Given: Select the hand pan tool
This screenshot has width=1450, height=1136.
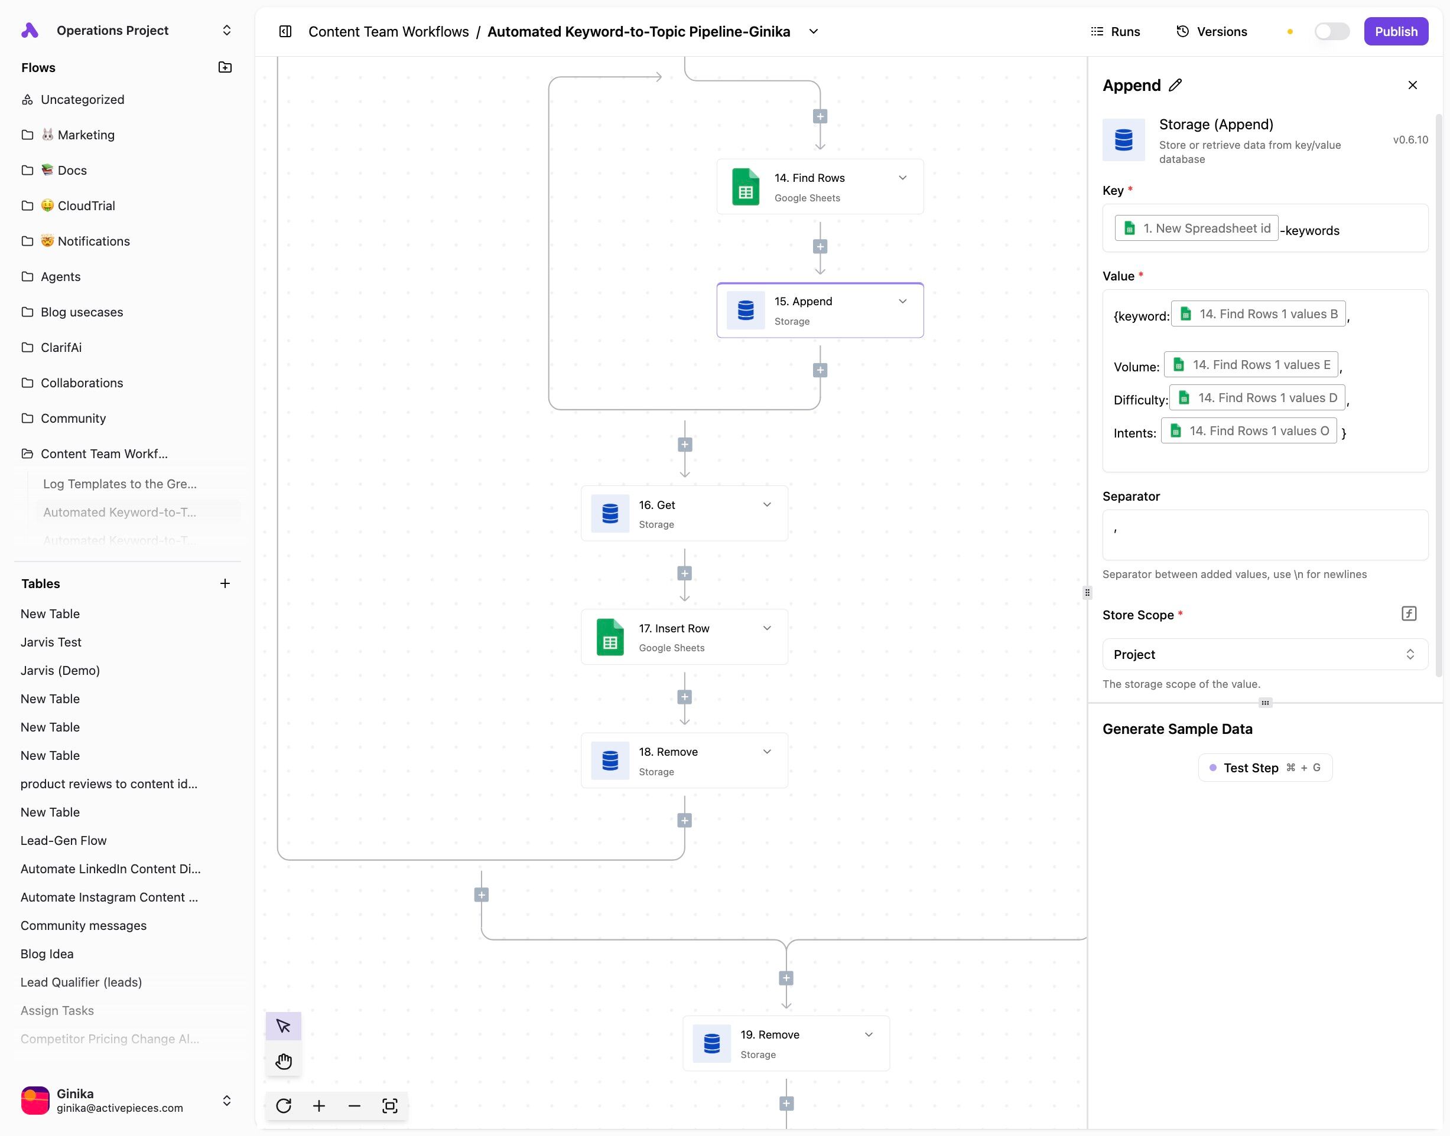Looking at the screenshot, I should point(284,1061).
